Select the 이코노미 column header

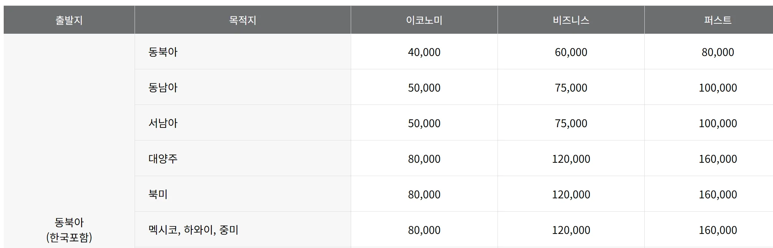[424, 20]
